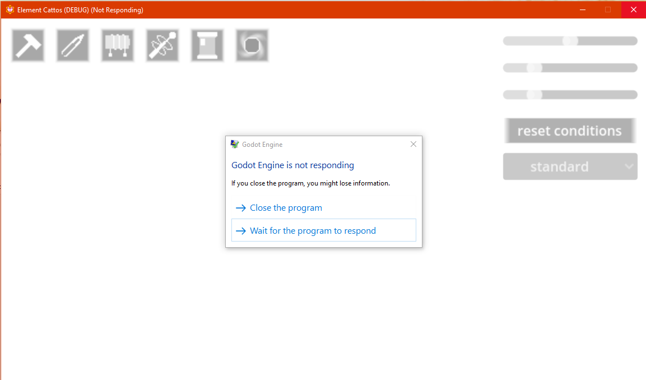This screenshot has height=380, width=646.
Task: Open the standard dropdown
Action: pyautogui.click(x=570, y=166)
